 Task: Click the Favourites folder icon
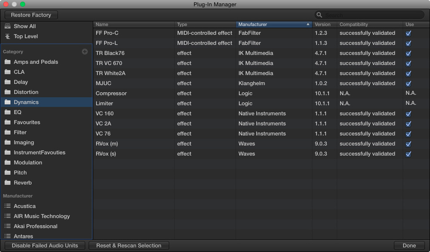tap(8, 122)
